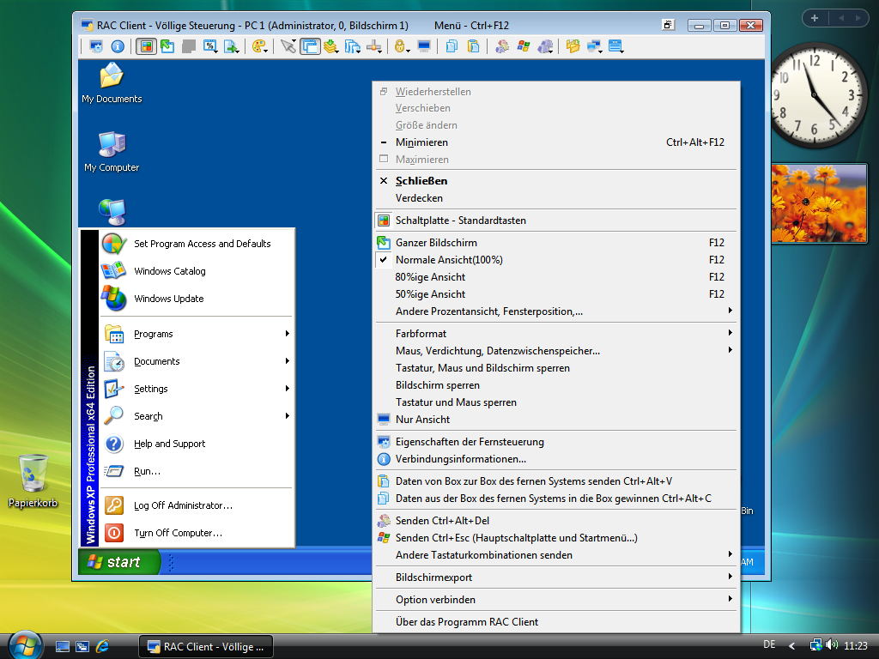Select 50%ige Ansicht menu entry
The height and width of the screenshot is (659, 879).
556,294
